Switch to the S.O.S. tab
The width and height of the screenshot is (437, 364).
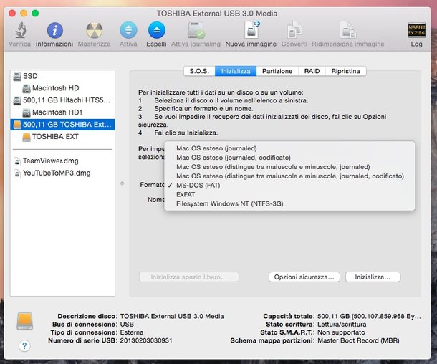click(199, 71)
